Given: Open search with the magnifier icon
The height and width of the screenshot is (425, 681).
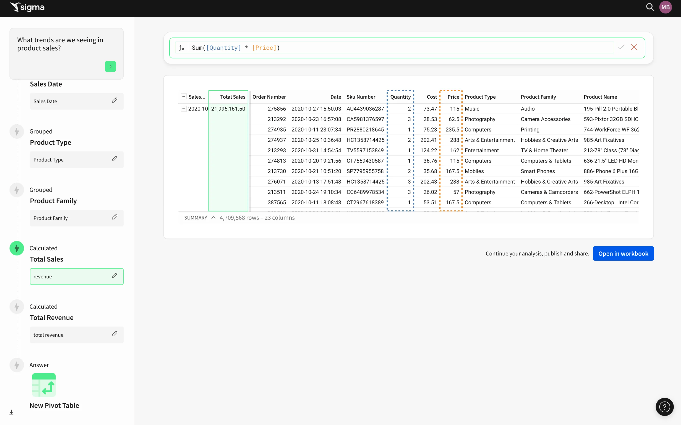Looking at the screenshot, I should [650, 7].
